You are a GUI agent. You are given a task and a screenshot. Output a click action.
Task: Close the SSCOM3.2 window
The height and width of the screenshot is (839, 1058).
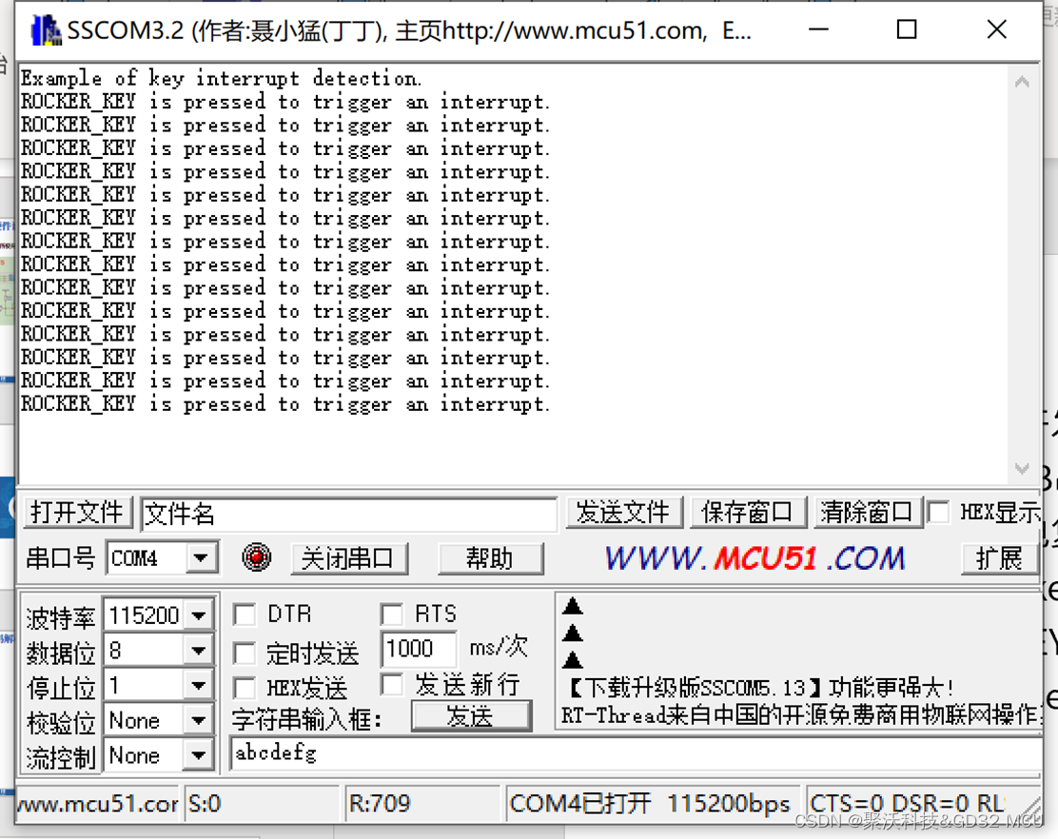coord(996,29)
